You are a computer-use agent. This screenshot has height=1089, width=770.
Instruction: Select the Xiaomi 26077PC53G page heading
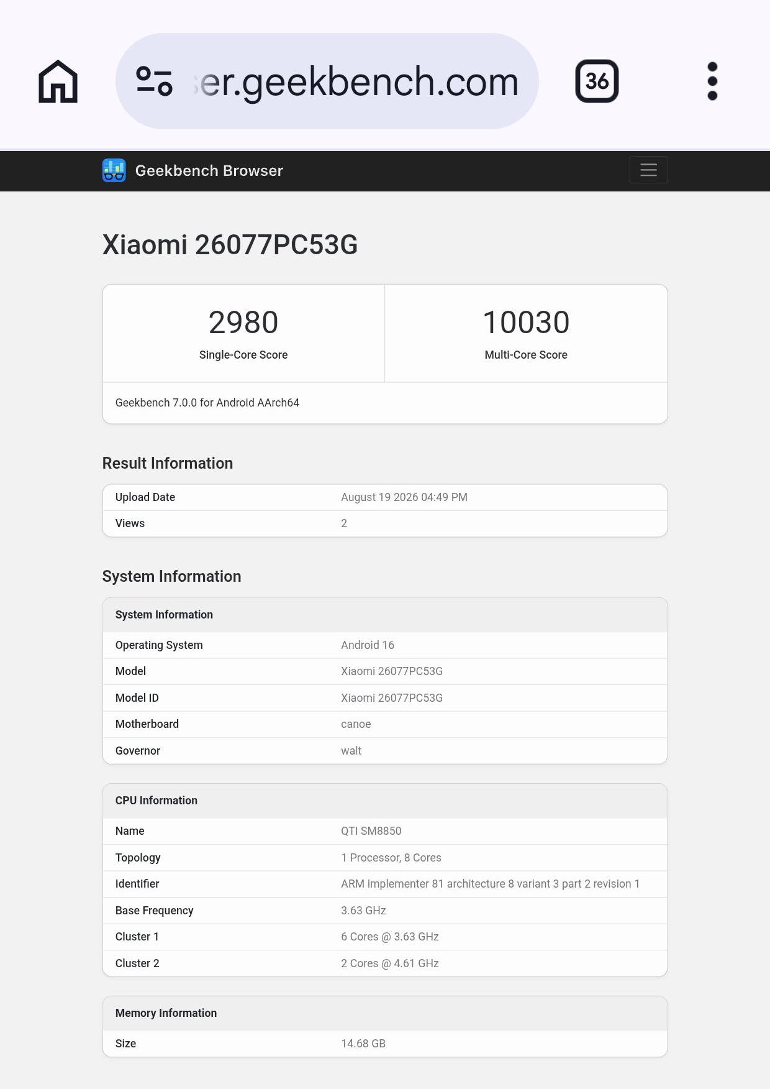click(x=230, y=245)
